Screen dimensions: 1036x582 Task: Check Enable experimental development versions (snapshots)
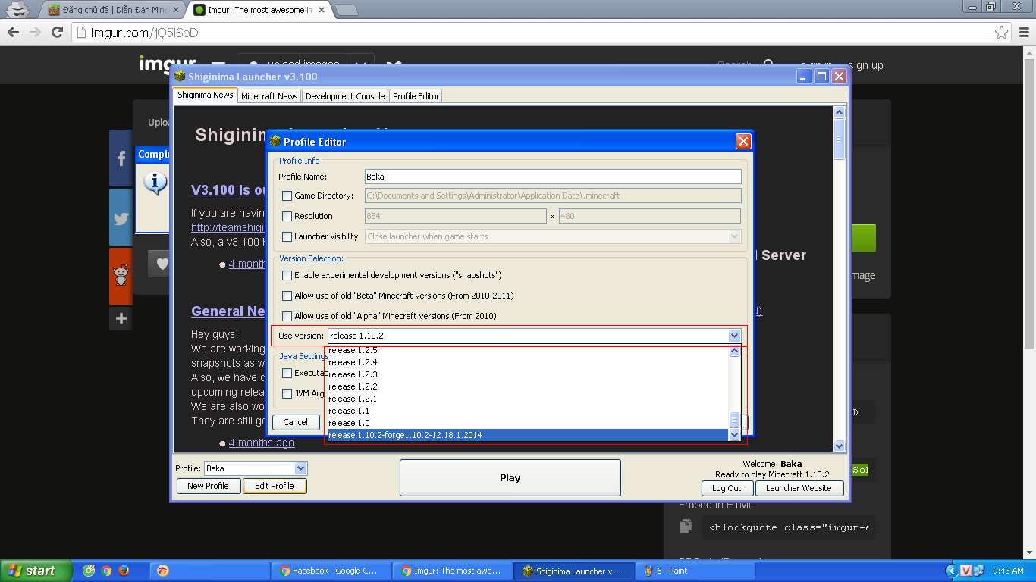pyautogui.click(x=287, y=275)
